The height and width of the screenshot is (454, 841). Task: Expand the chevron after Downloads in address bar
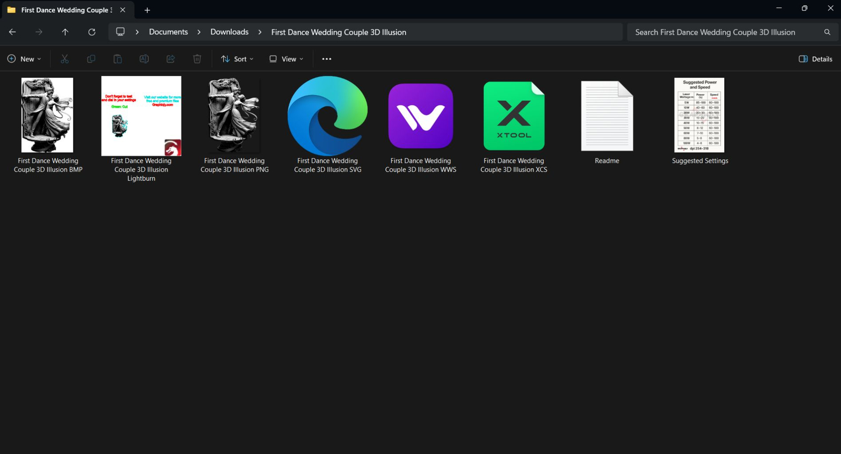tap(260, 32)
